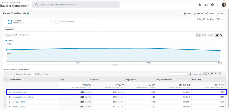Click the Users sort descending arrow
The height and width of the screenshot is (110, 229).
(91, 80)
